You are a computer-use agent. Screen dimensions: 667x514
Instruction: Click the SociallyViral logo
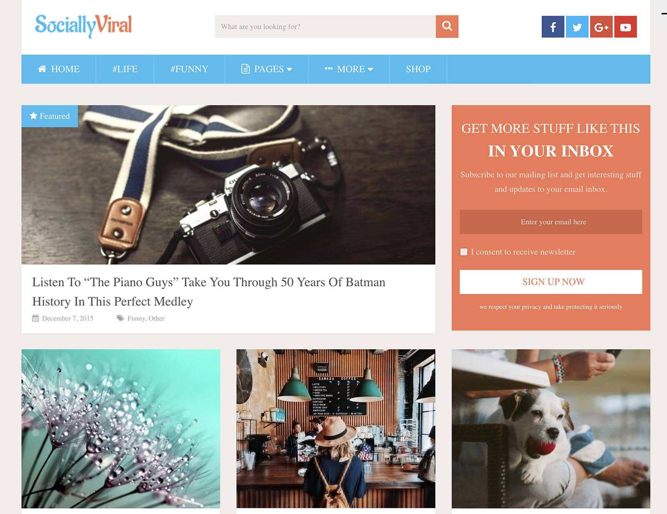pos(83,26)
